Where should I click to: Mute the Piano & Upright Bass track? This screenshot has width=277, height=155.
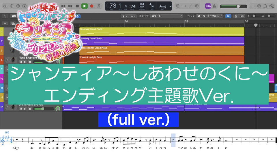[21, 62]
